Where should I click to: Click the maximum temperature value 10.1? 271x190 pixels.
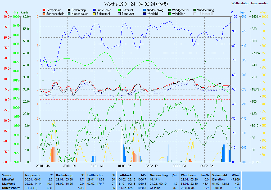click(49, 184)
